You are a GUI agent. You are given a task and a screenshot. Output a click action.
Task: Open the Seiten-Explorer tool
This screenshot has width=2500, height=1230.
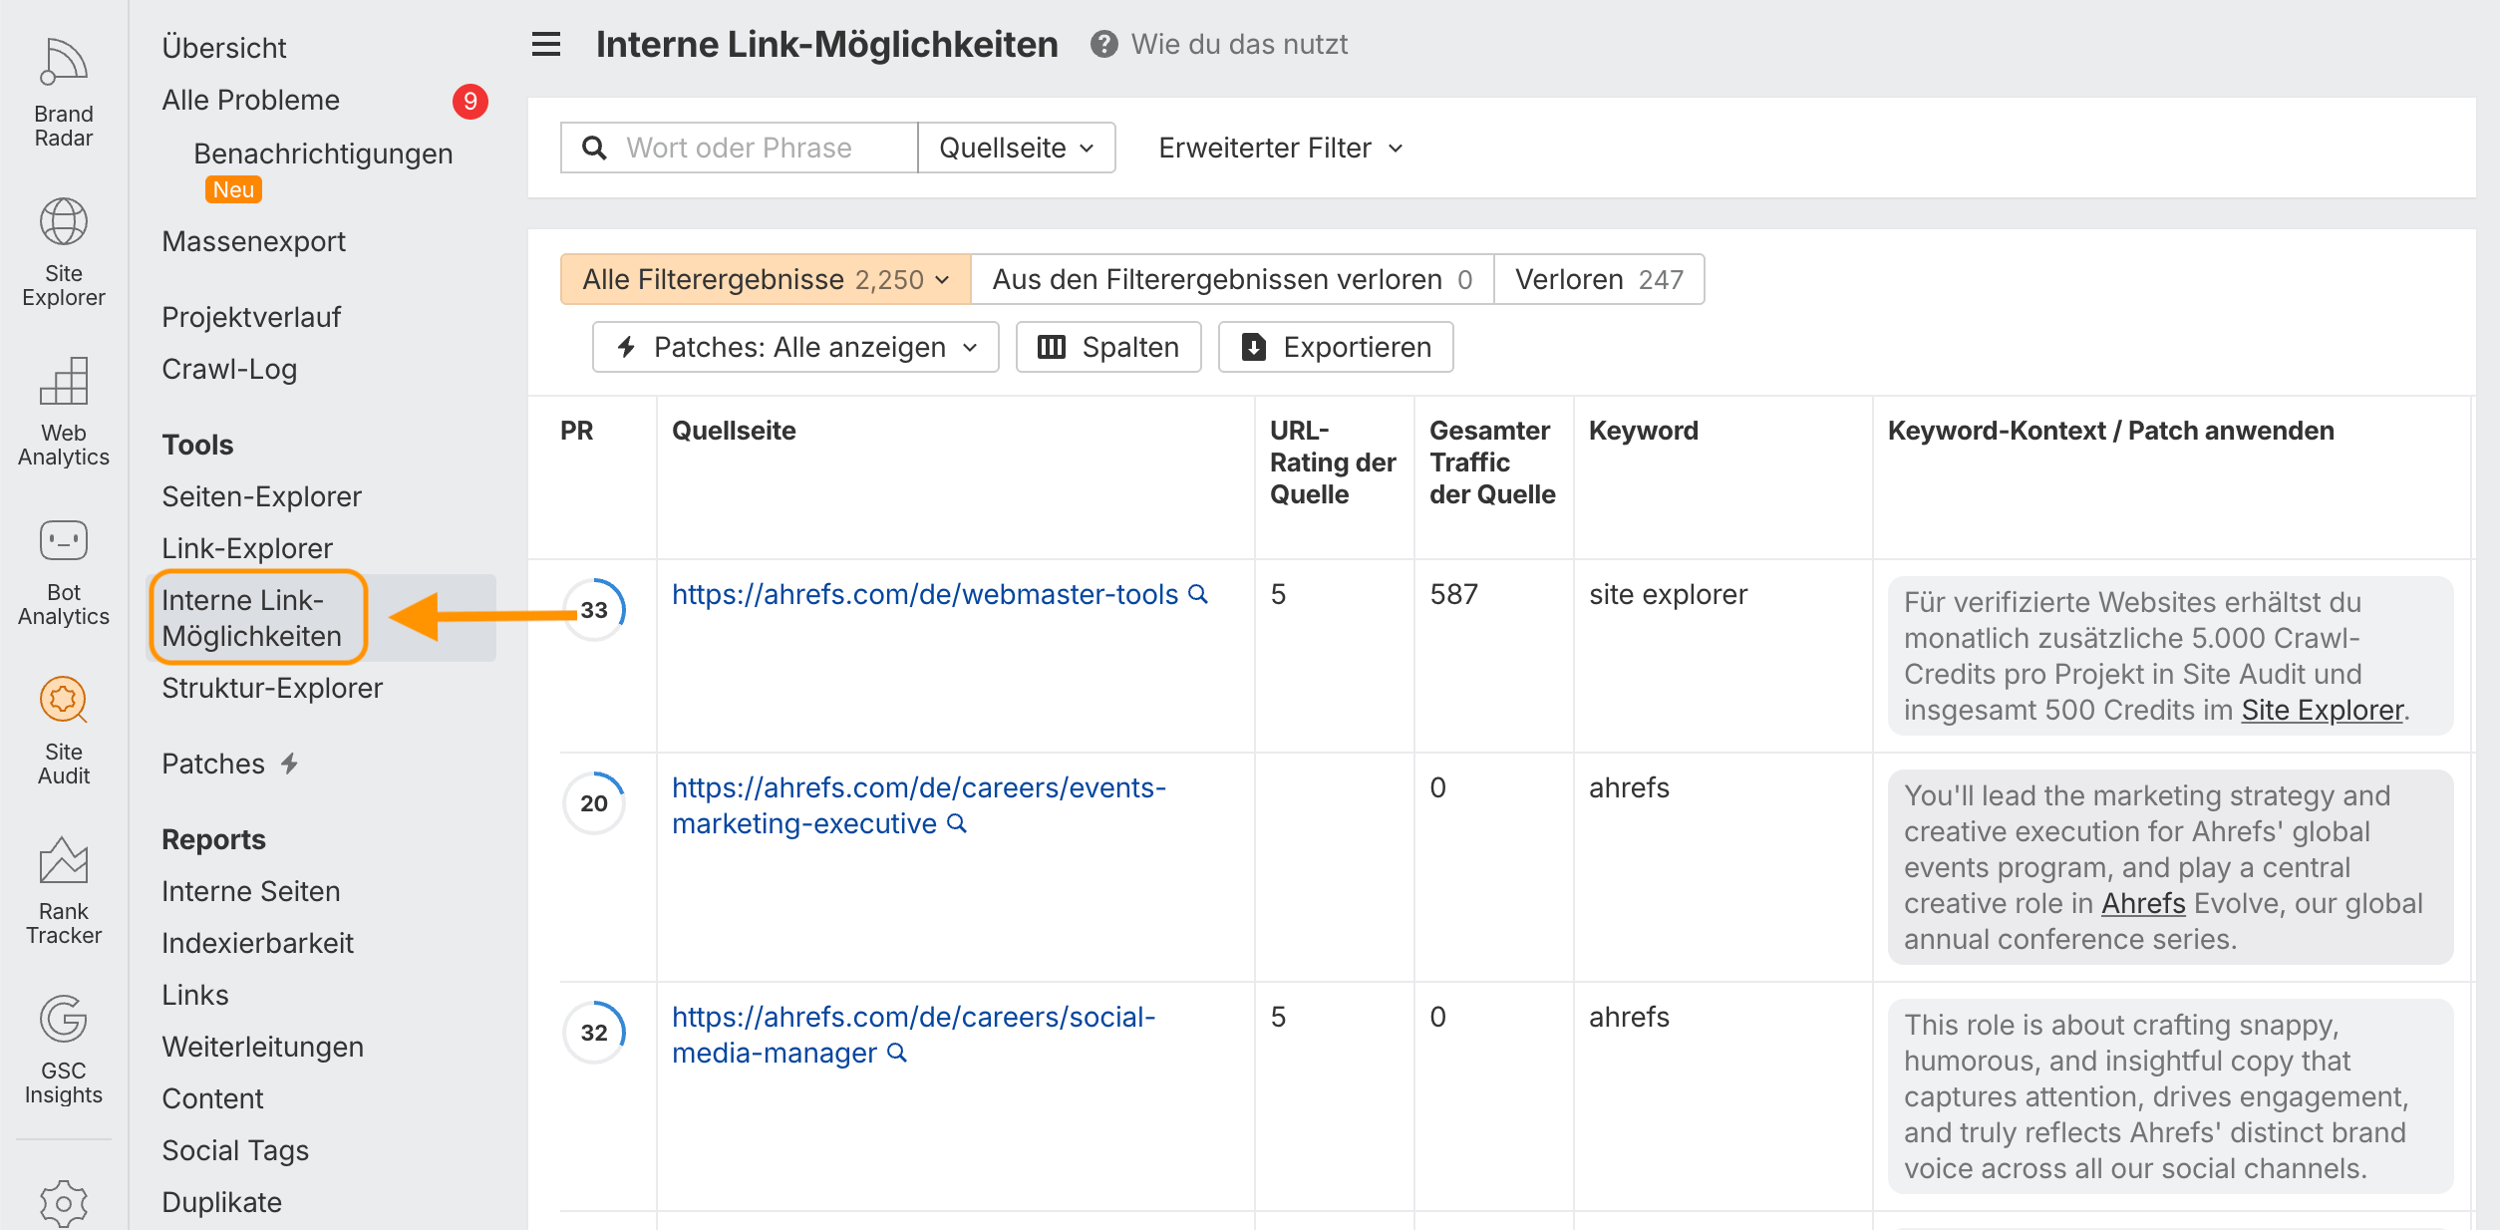coord(261,496)
